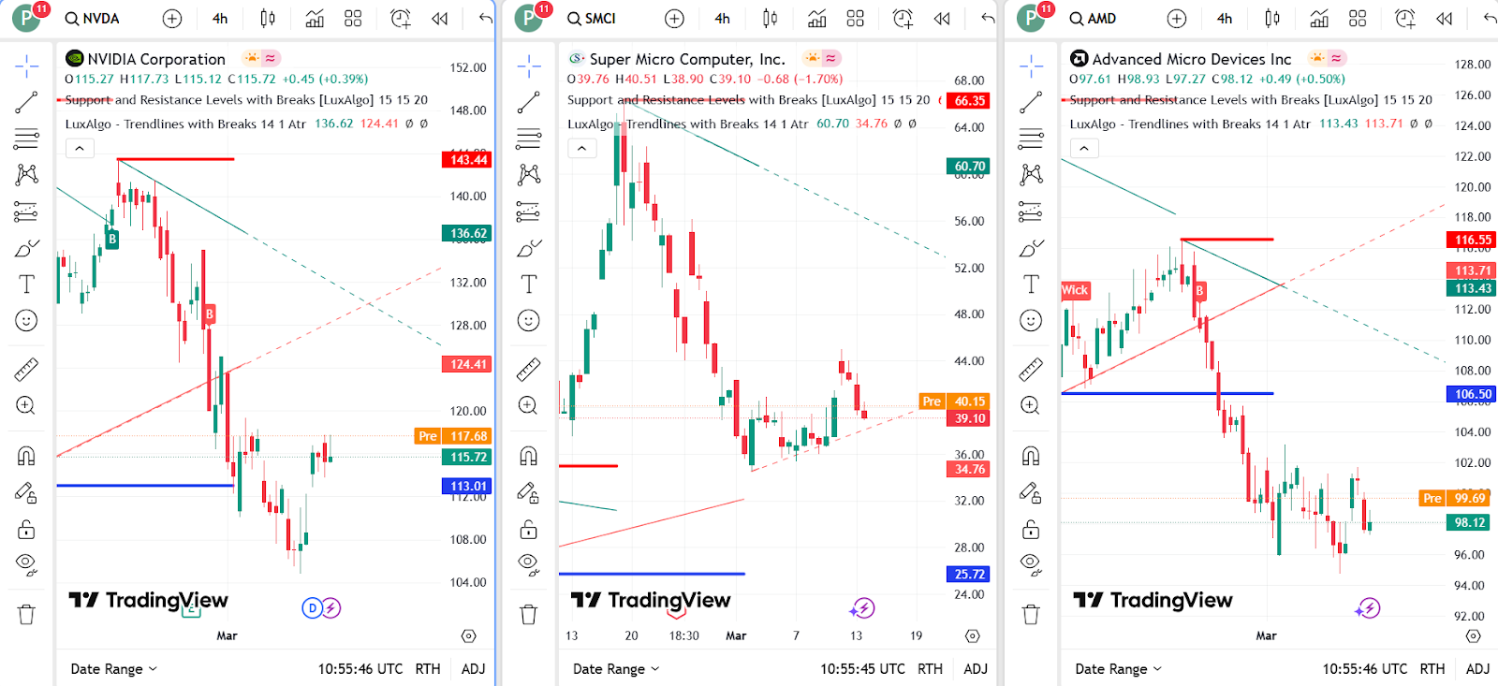Collapse indicator legend in NVDA chart

click(80, 148)
